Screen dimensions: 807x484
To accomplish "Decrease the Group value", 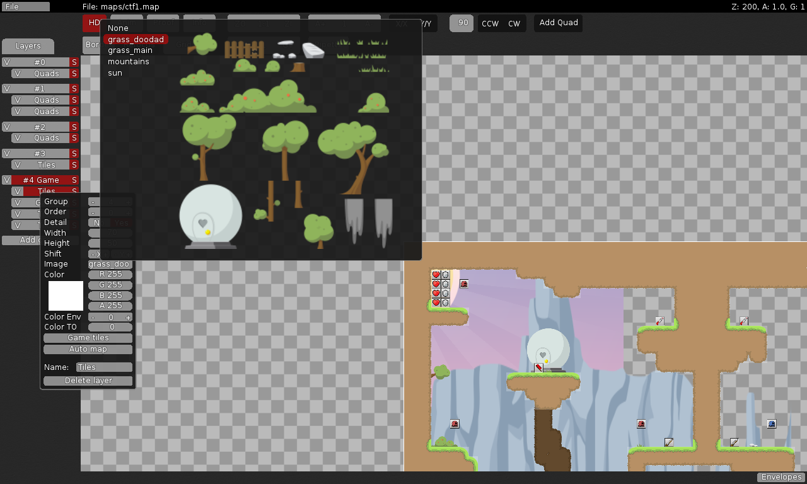I will pos(93,202).
